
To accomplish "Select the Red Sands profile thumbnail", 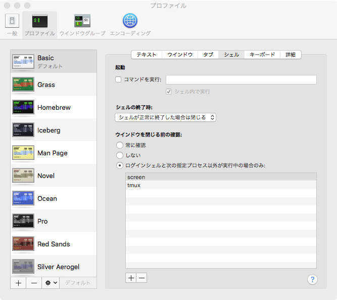I will point(23,244).
